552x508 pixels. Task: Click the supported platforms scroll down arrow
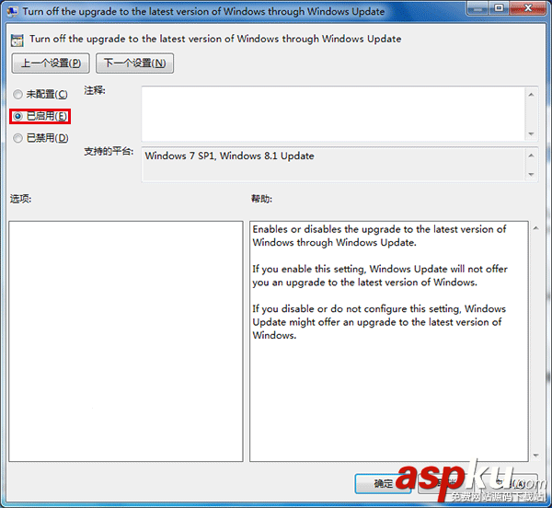pos(531,174)
